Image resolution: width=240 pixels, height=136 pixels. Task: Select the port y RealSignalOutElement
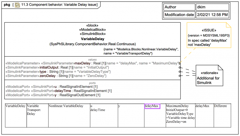(x=53, y=95)
